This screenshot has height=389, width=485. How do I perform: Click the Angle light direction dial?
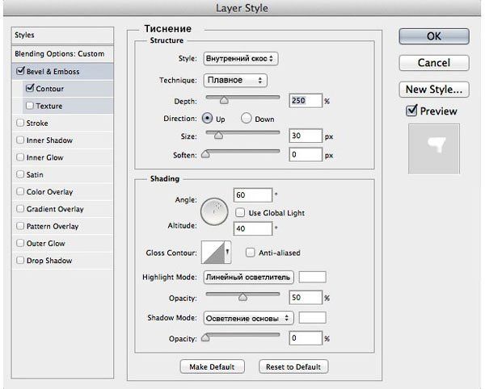[214, 211]
